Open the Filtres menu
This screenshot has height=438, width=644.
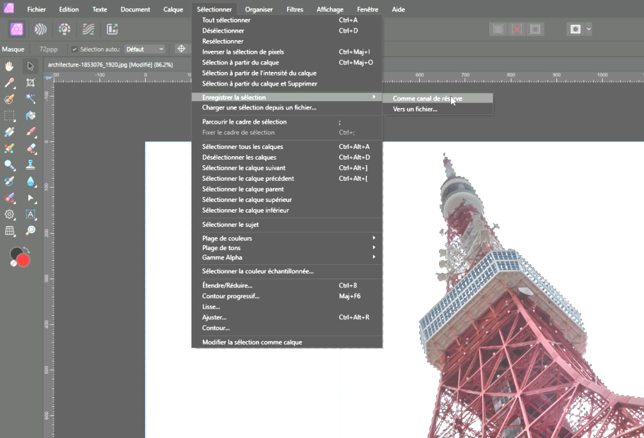tap(295, 9)
